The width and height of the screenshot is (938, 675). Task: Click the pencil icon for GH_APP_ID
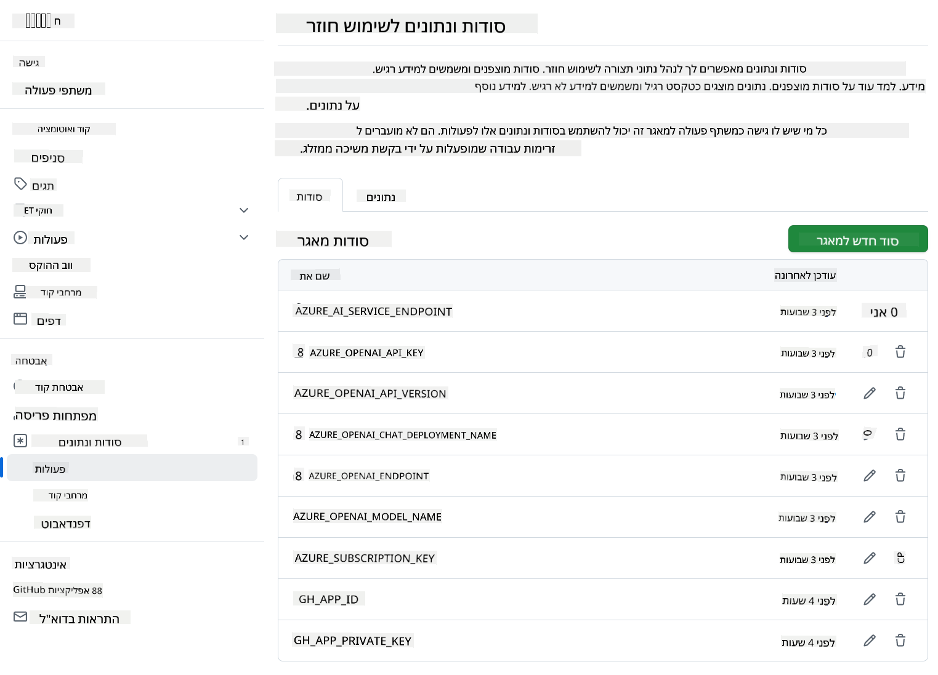pyautogui.click(x=870, y=599)
